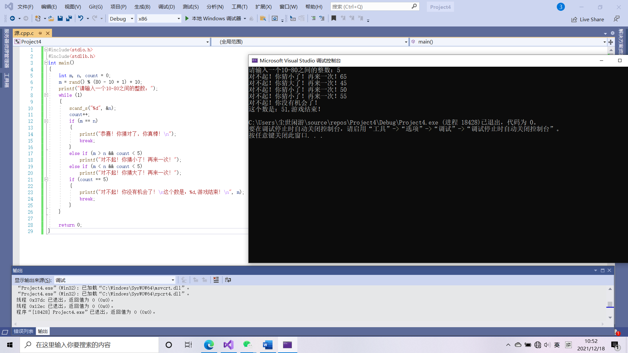
Task: Open the 调试(D) menu
Action: pyautogui.click(x=166, y=7)
